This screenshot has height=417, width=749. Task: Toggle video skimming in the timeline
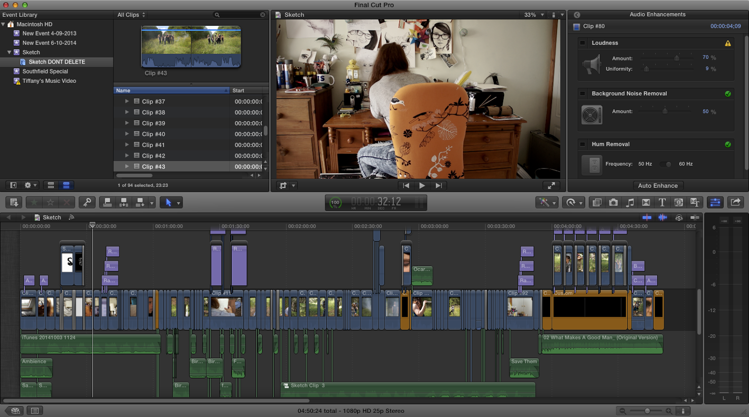(647, 217)
